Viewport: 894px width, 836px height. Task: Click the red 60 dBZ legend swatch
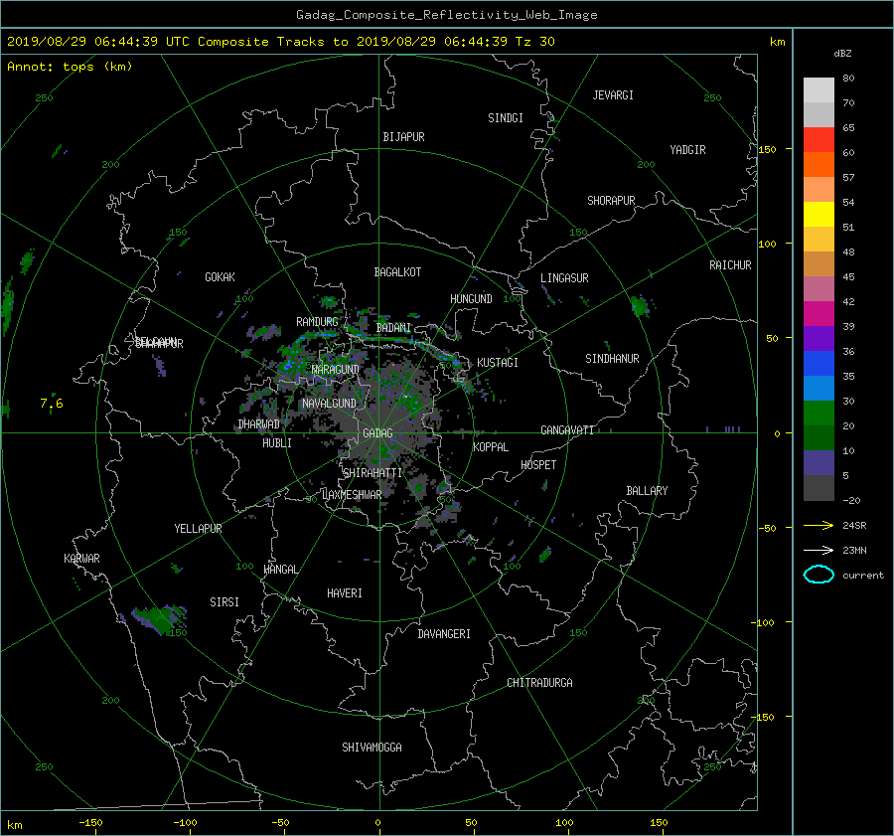(x=819, y=139)
